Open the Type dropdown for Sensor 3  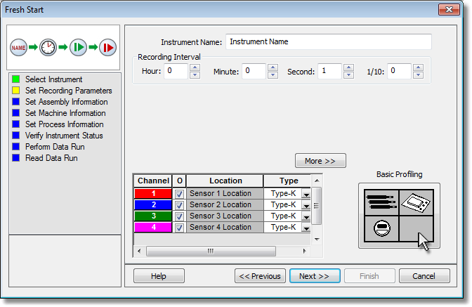[306, 216]
